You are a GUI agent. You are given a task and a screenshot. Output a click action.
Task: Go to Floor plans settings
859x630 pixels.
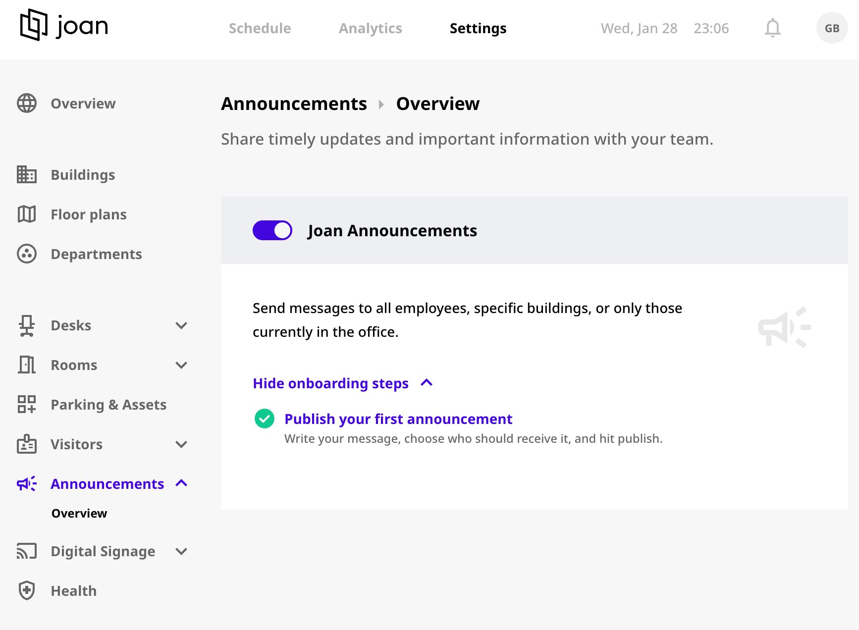click(x=89, y=214)
